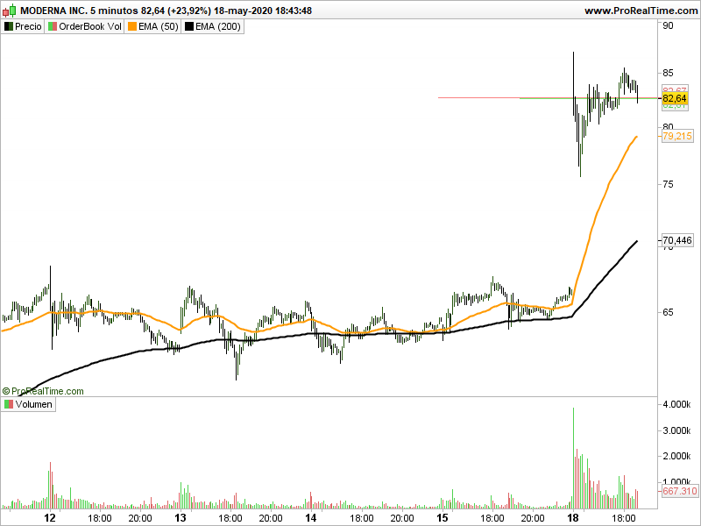701x526 pixels.
Task: Click the percentage change (+23,92%) in title
Action: [x=188, y=11]
